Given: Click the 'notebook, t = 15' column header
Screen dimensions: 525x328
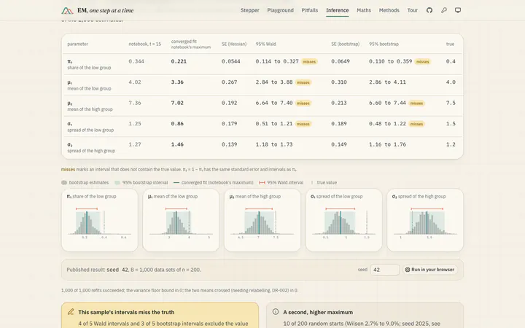Looking at the screenshot, I should coord(144,44).
